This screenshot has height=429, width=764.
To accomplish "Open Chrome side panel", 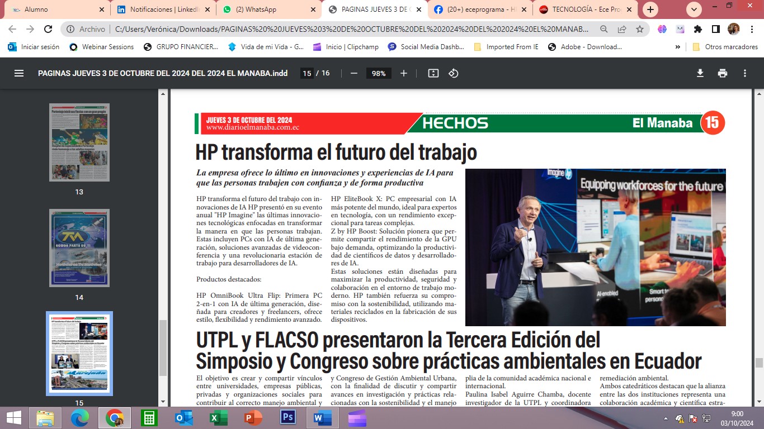I will click(716, 29).
